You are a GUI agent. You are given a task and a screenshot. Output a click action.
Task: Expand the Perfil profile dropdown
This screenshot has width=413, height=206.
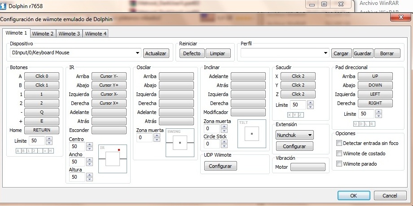pyautogui.click(x=326, y=53)
